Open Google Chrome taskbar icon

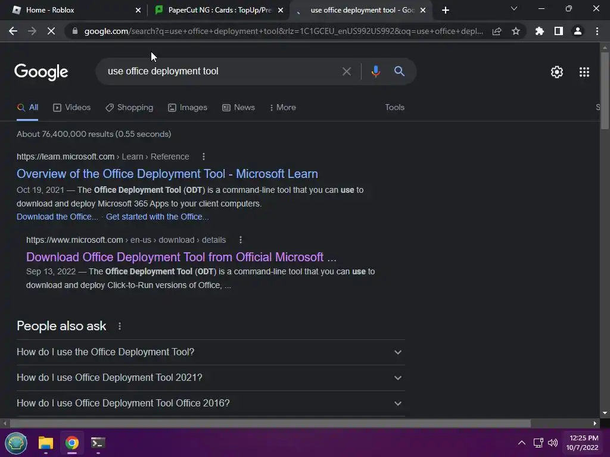pyautogui.click(x=72, y=443)
